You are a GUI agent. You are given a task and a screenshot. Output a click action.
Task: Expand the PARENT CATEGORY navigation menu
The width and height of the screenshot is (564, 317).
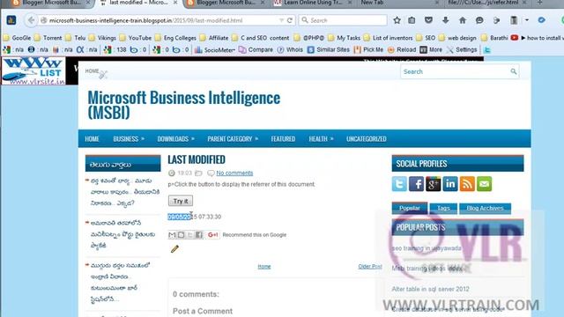[233, 139]
